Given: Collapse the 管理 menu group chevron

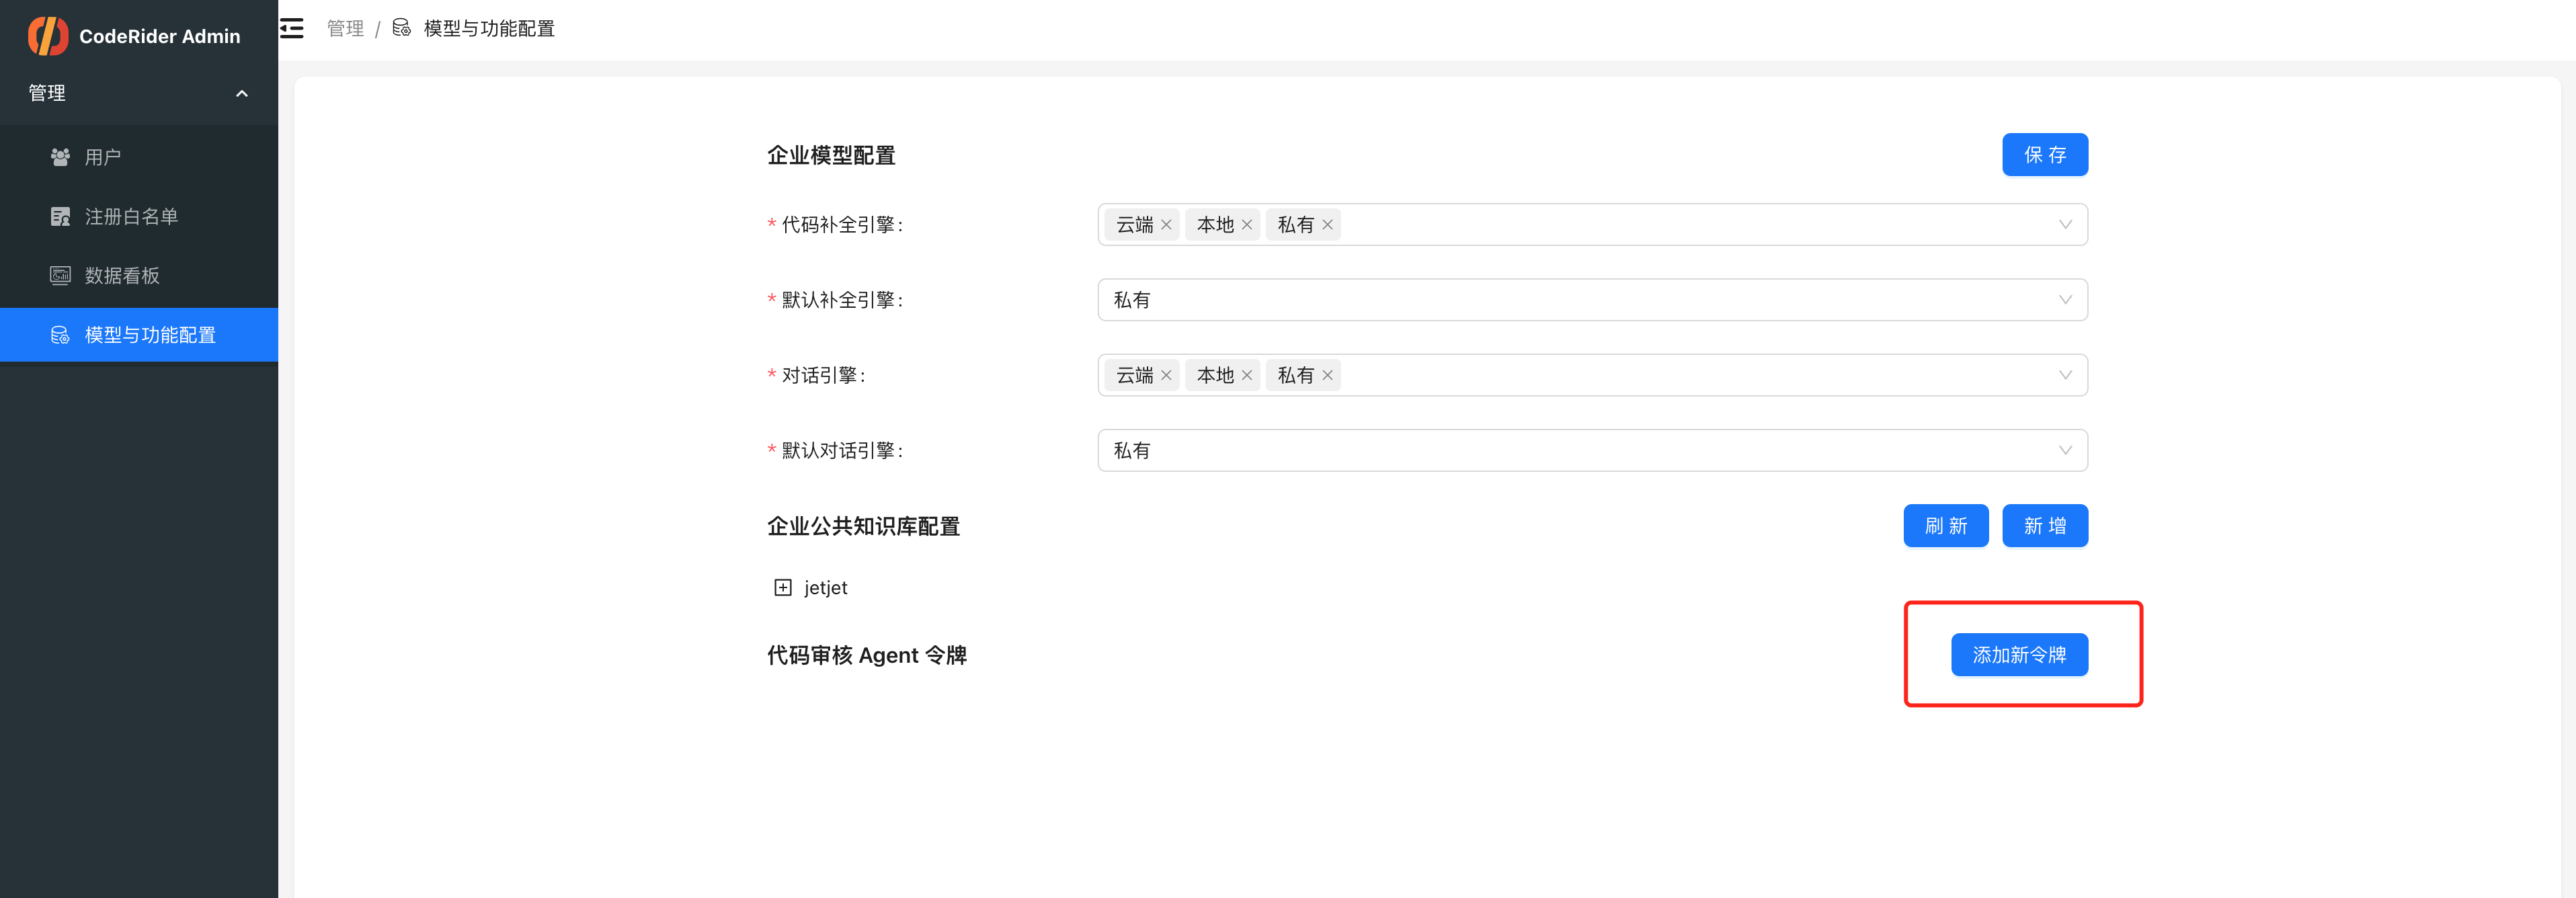Looking at the screenshot, I should [242, 93].
